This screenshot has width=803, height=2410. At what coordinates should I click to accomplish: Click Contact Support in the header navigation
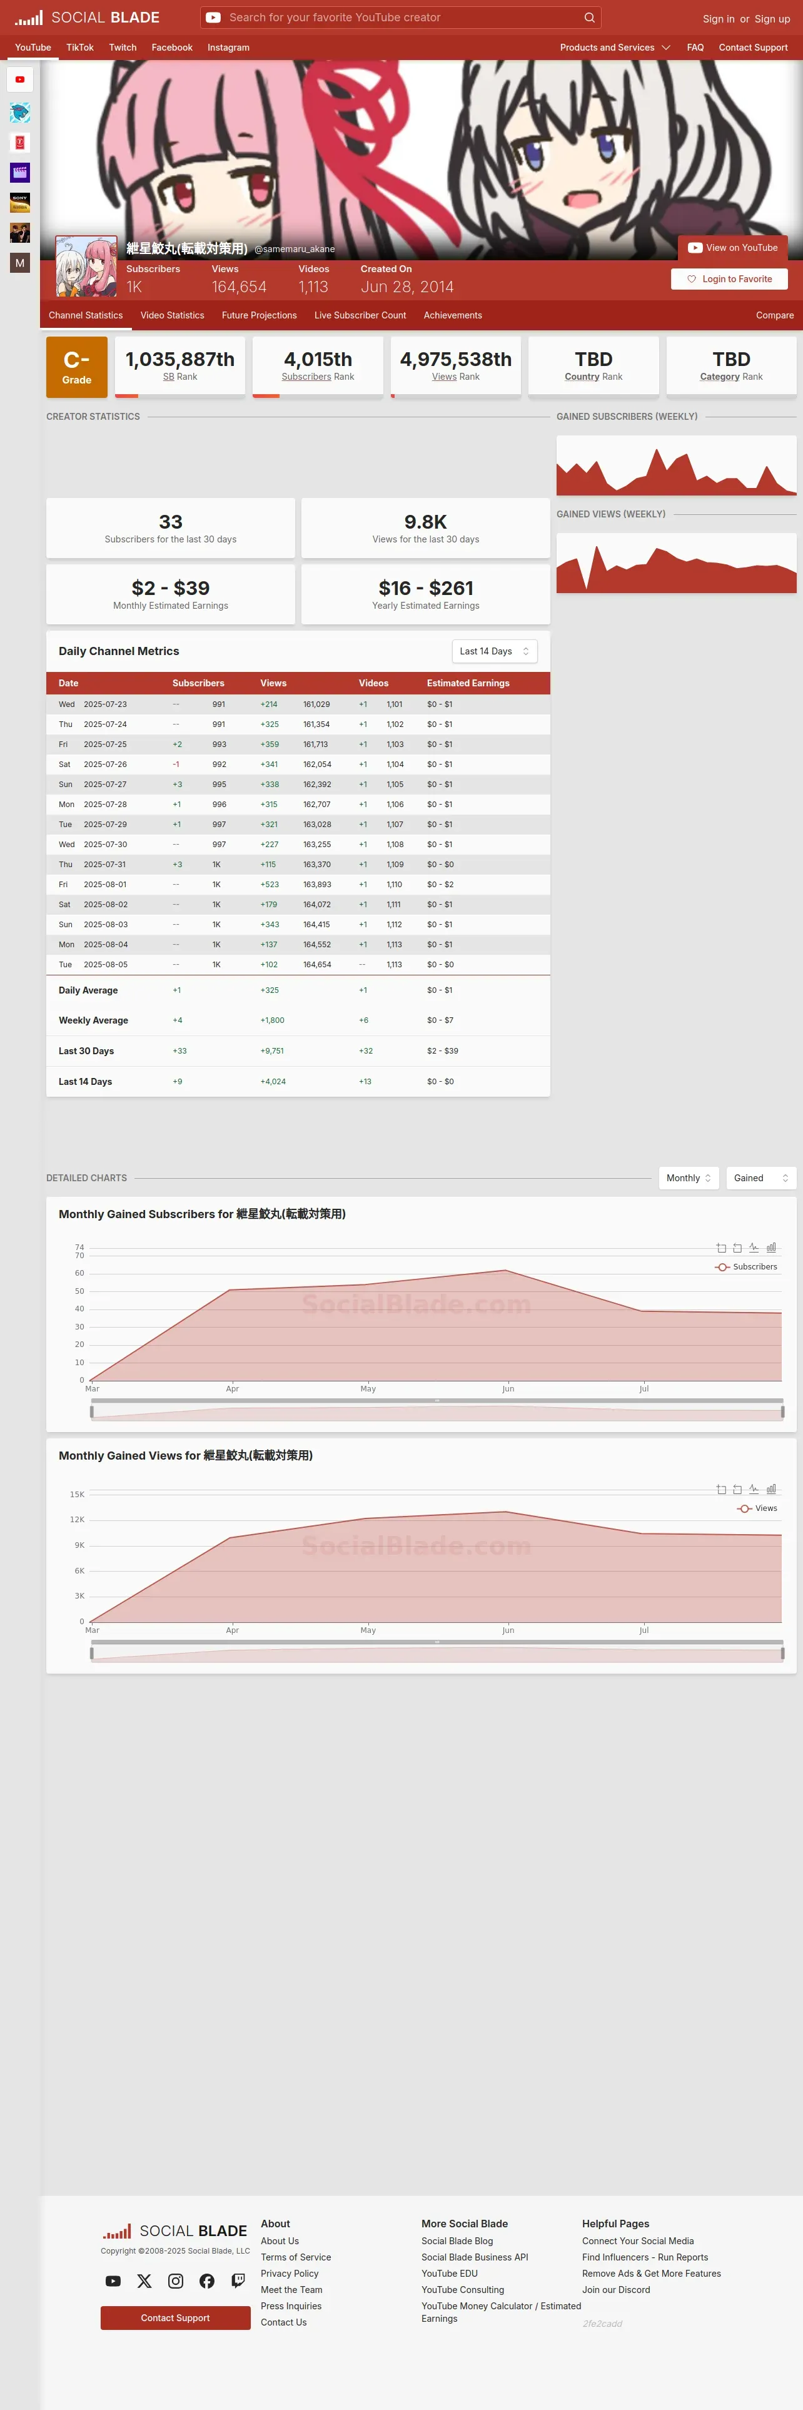tap(754, 48)
